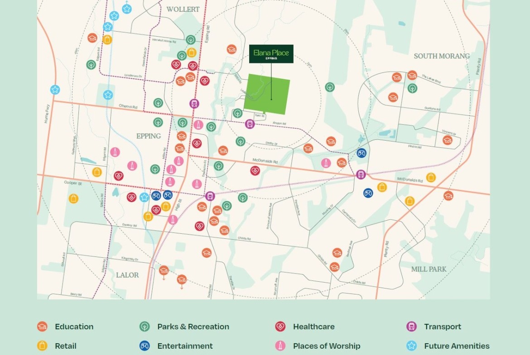Click the Elana Place Epping label box
Screen dimensions: 530x355
pos(271,54)
